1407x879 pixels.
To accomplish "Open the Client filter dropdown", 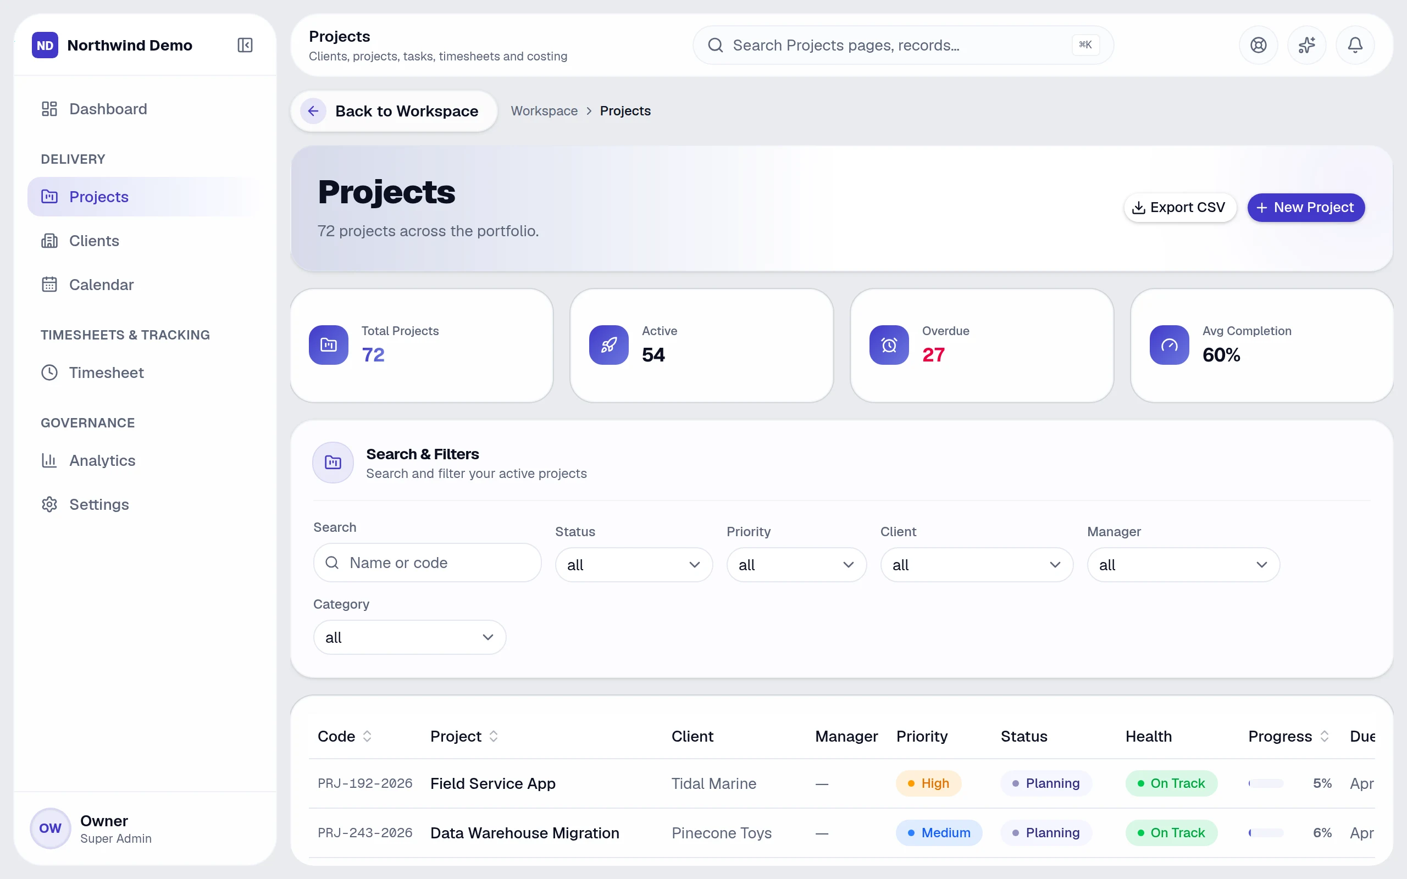I will coord(976,565).
